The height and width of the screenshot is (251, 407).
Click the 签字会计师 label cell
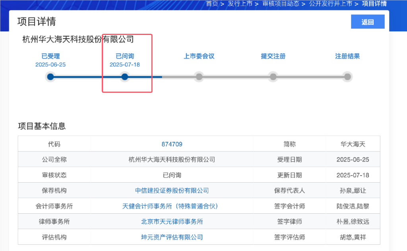(x=290, y=206)
